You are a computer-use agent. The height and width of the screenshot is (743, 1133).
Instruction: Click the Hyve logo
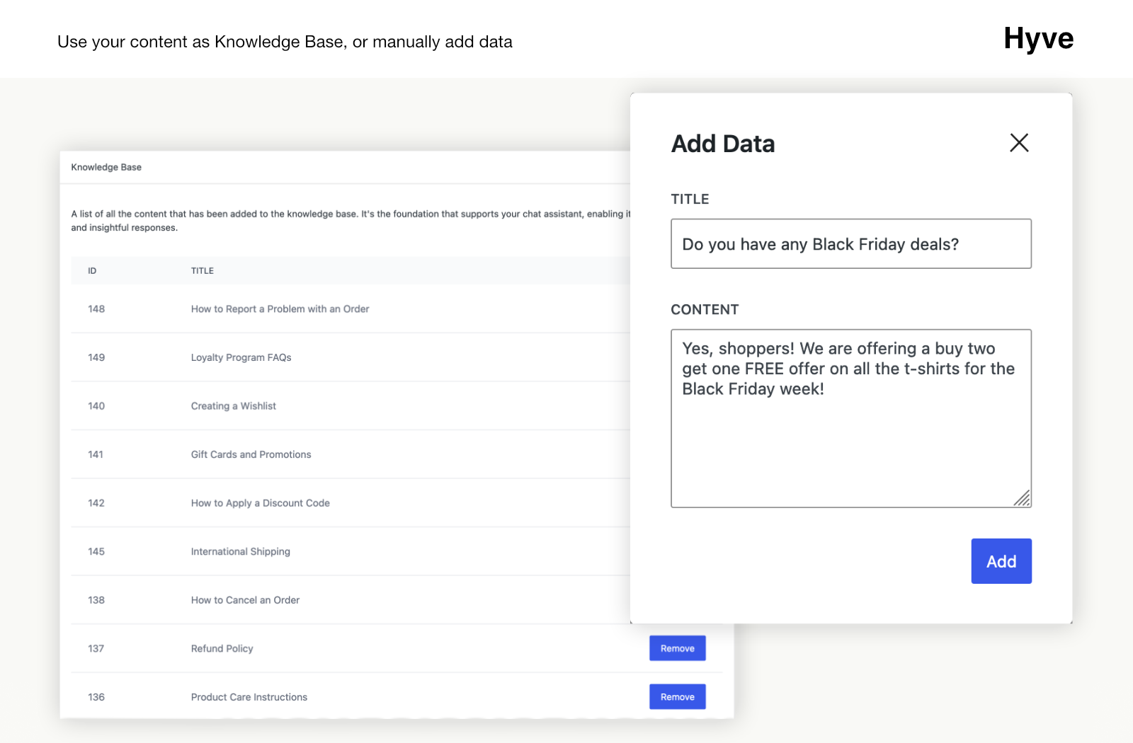pyautogui.click(x=1038, y=39)
